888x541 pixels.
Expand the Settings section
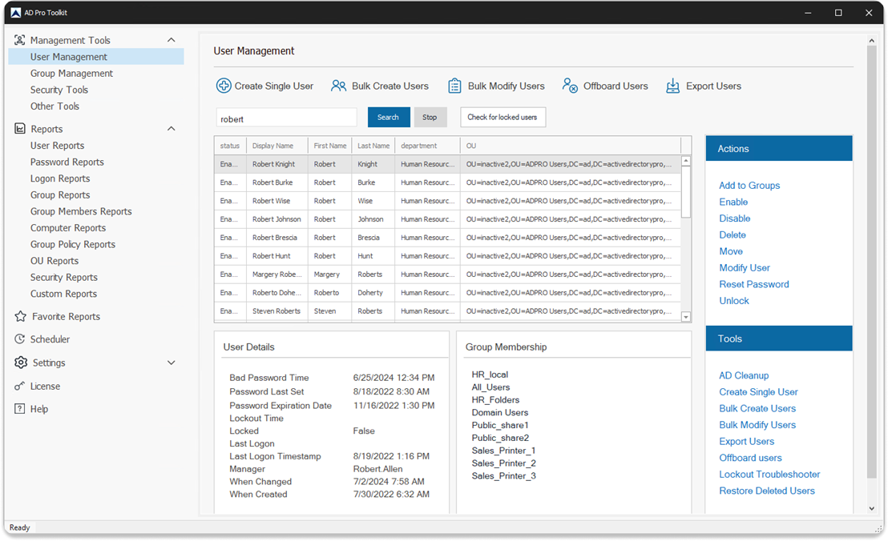point(171,363)
